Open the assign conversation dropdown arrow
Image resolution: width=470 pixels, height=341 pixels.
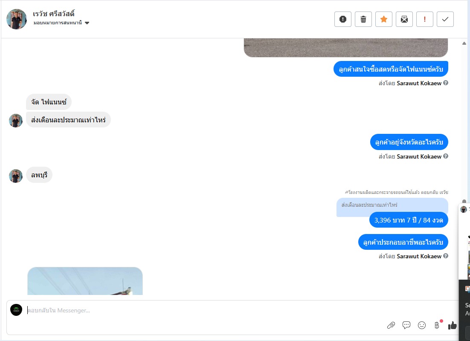(x=87, y=23)
